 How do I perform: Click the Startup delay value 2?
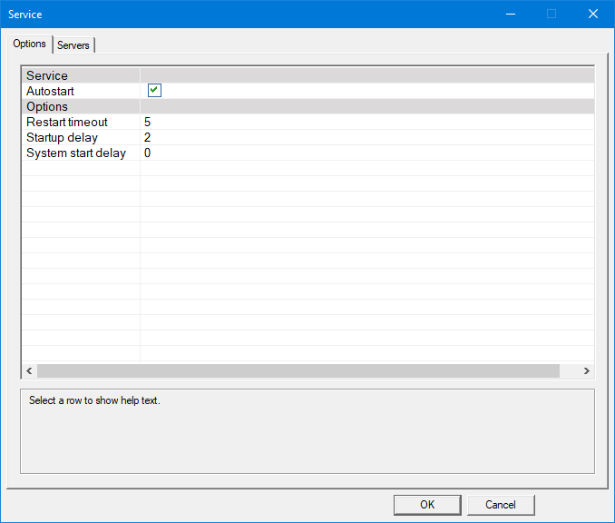click(x=147, y=138)
